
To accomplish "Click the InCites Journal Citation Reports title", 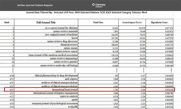I will click(35, 5).
